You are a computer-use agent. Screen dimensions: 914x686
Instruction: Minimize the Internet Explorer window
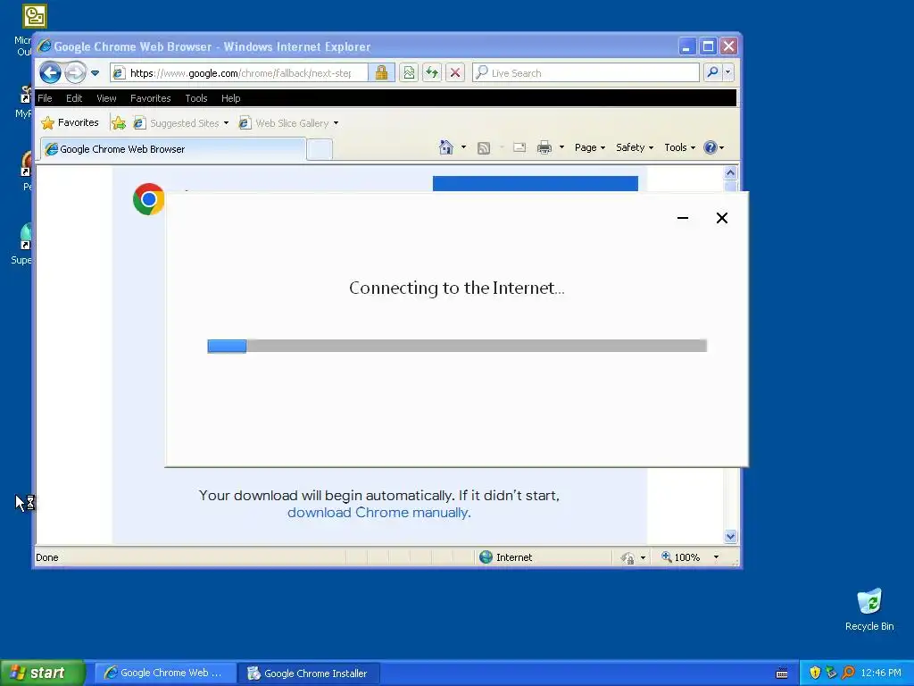click(686, 46)
